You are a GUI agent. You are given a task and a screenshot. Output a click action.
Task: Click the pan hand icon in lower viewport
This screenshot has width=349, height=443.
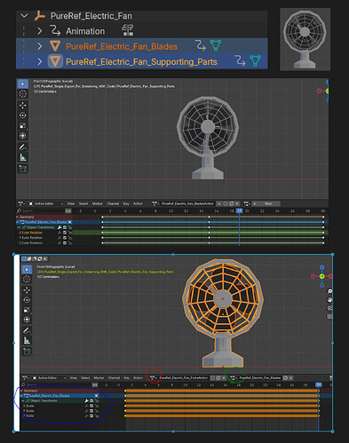click(x=329, y=300)
